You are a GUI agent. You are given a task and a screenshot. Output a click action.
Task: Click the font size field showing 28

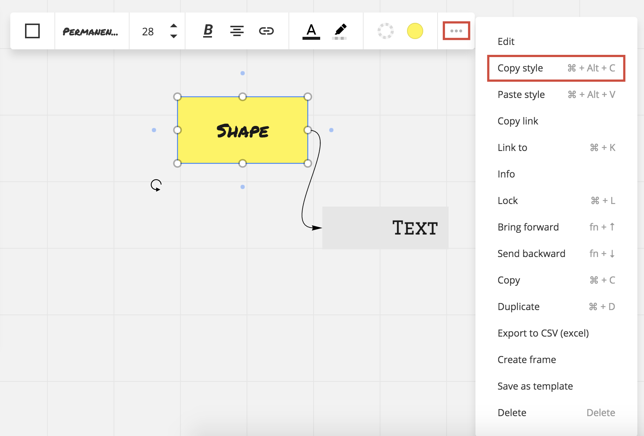(x=148, y=32)
